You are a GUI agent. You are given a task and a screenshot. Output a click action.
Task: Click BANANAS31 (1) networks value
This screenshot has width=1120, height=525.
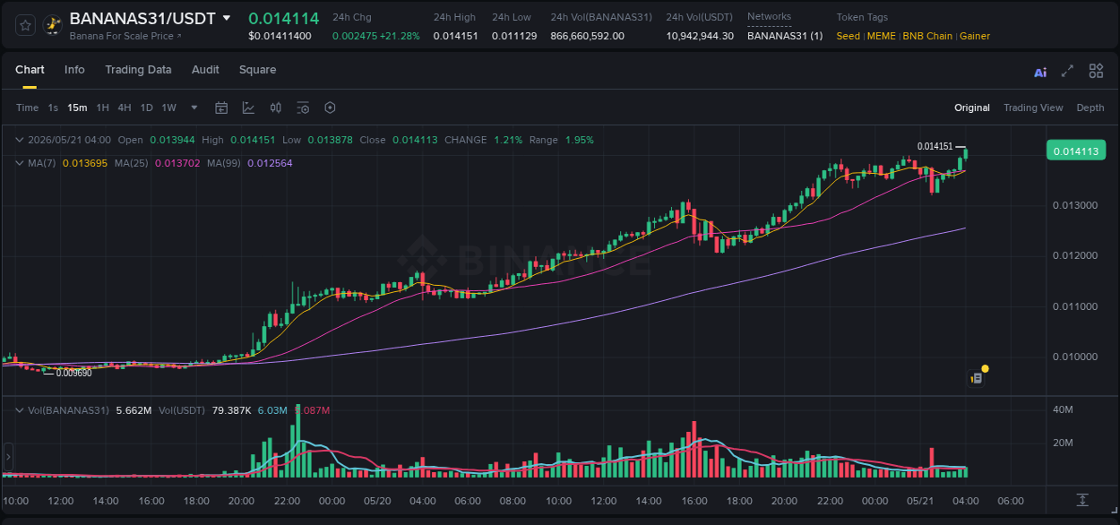click(x=785, y=36)
